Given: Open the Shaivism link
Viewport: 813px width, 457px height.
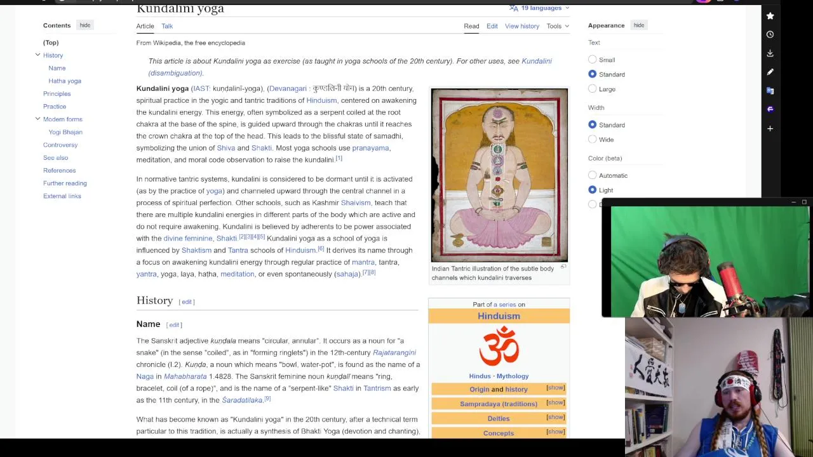Looking at the screenshot, I should [x=356, y=202].
